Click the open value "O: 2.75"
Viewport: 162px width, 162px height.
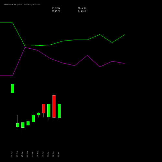[x=56, y=11]
